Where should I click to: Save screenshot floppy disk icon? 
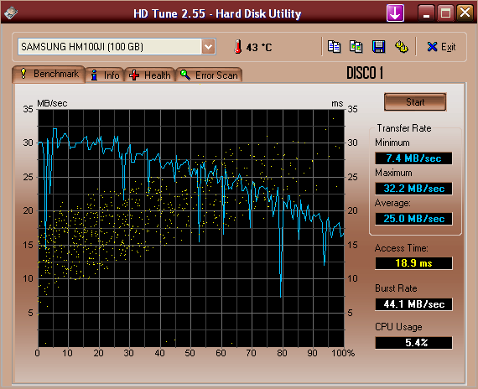(x=378, y=47)
